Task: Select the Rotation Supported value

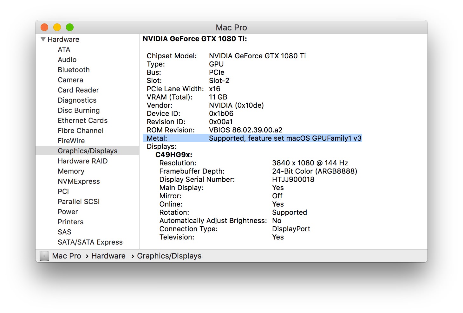Action: coord(290,212)
